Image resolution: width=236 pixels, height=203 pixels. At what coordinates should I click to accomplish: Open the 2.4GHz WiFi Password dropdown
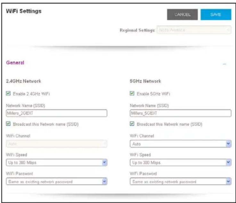57,182
